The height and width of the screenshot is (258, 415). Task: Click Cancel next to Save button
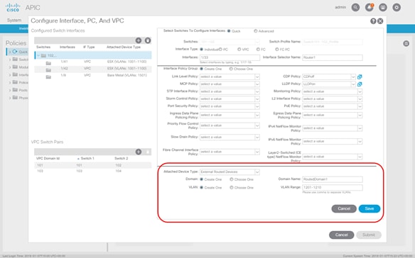(344, 208)
